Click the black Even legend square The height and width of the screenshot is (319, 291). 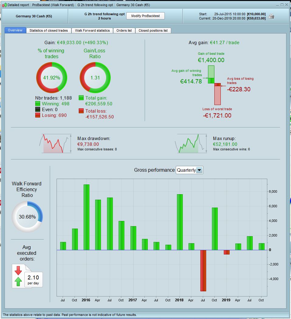(x=38, y=110)
